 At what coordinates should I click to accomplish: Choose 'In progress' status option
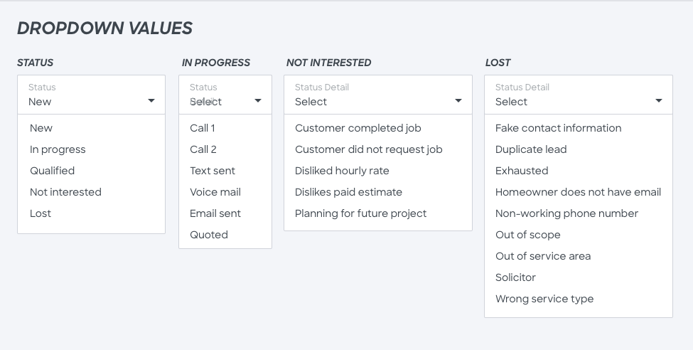58,149
